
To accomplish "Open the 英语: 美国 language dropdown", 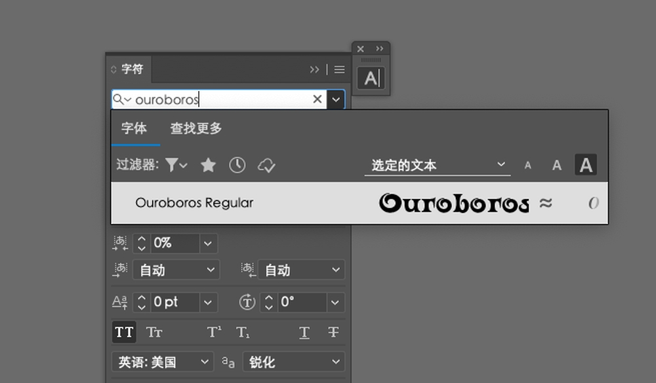I will [x=162, y=361].
